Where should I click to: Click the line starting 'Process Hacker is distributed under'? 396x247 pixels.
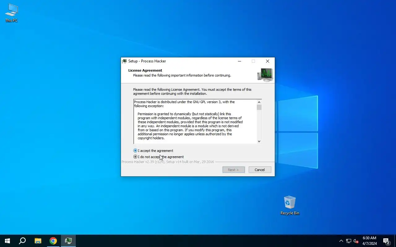[184, 102]
